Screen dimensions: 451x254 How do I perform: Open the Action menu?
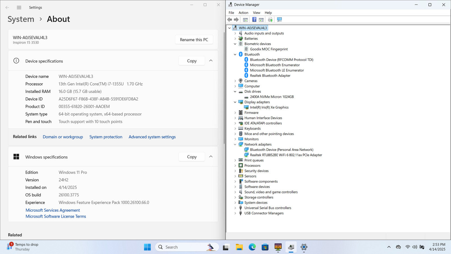click(243, 13)
